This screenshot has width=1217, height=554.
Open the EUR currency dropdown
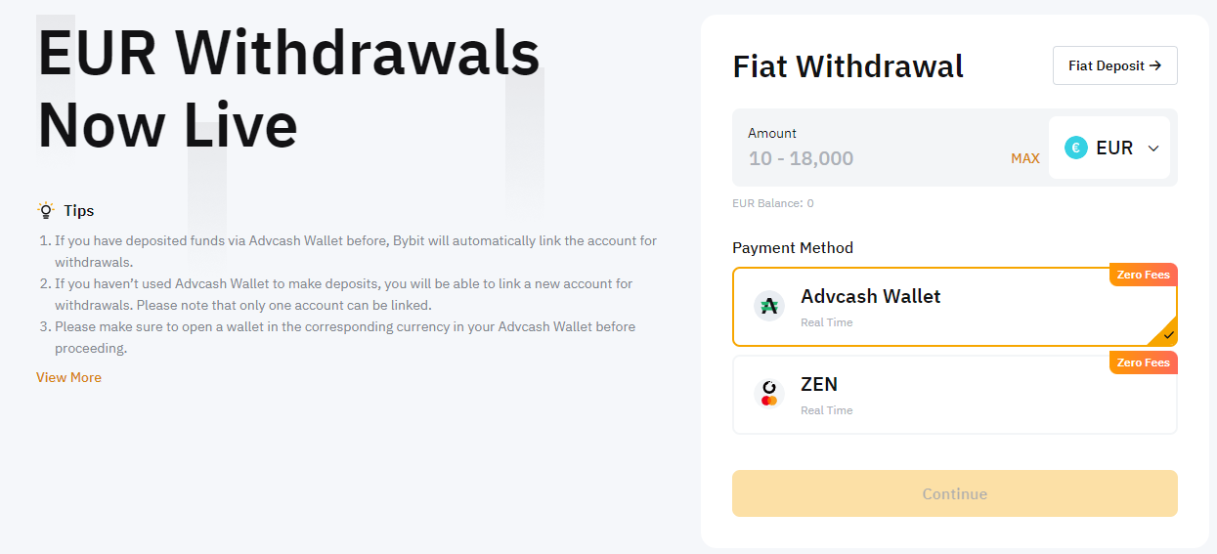tap(1109, 148)
